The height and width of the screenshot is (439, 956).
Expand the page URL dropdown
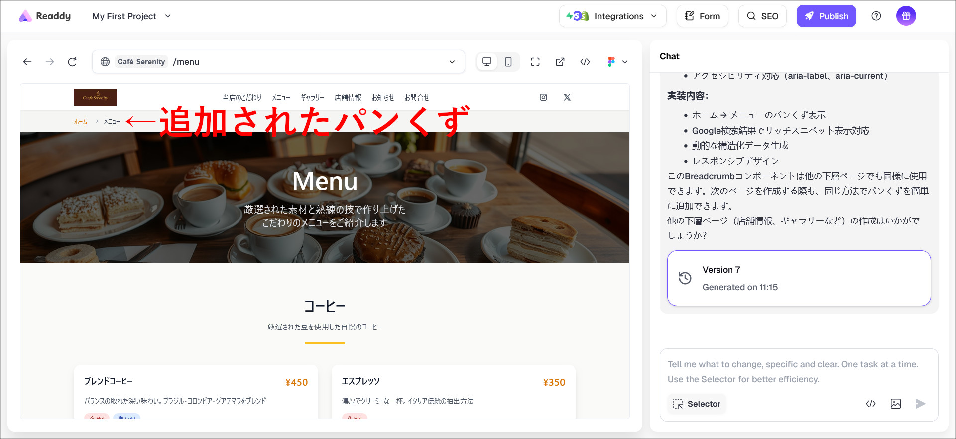(452, 62)
